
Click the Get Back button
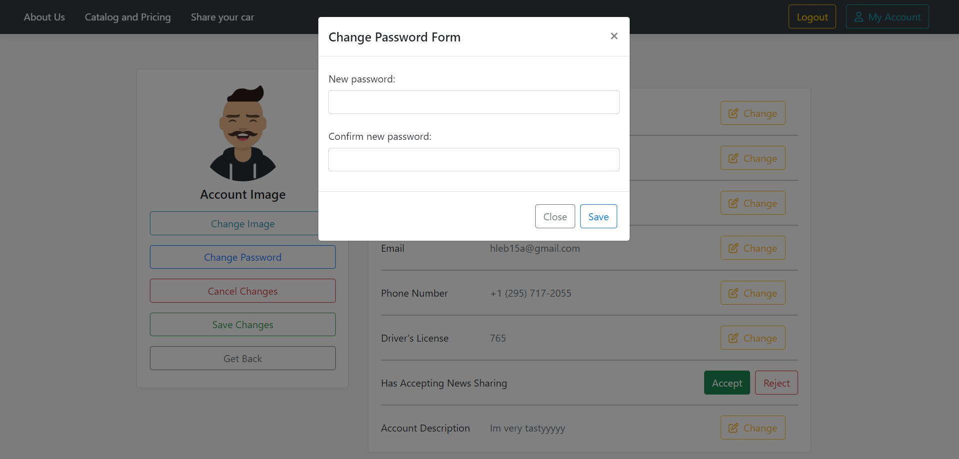coord(243,359)
